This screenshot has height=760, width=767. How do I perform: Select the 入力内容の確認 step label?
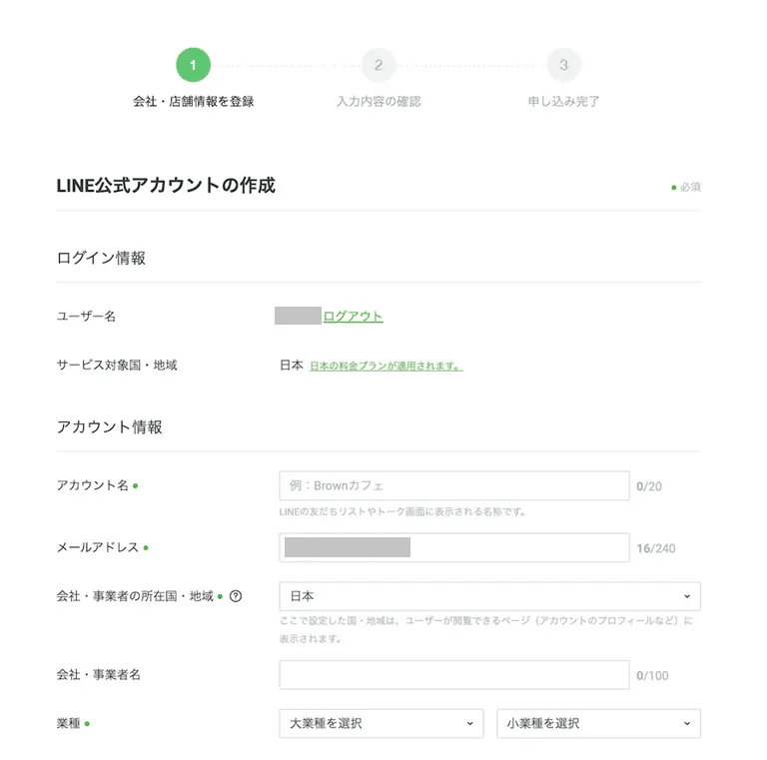coord(379,101)
